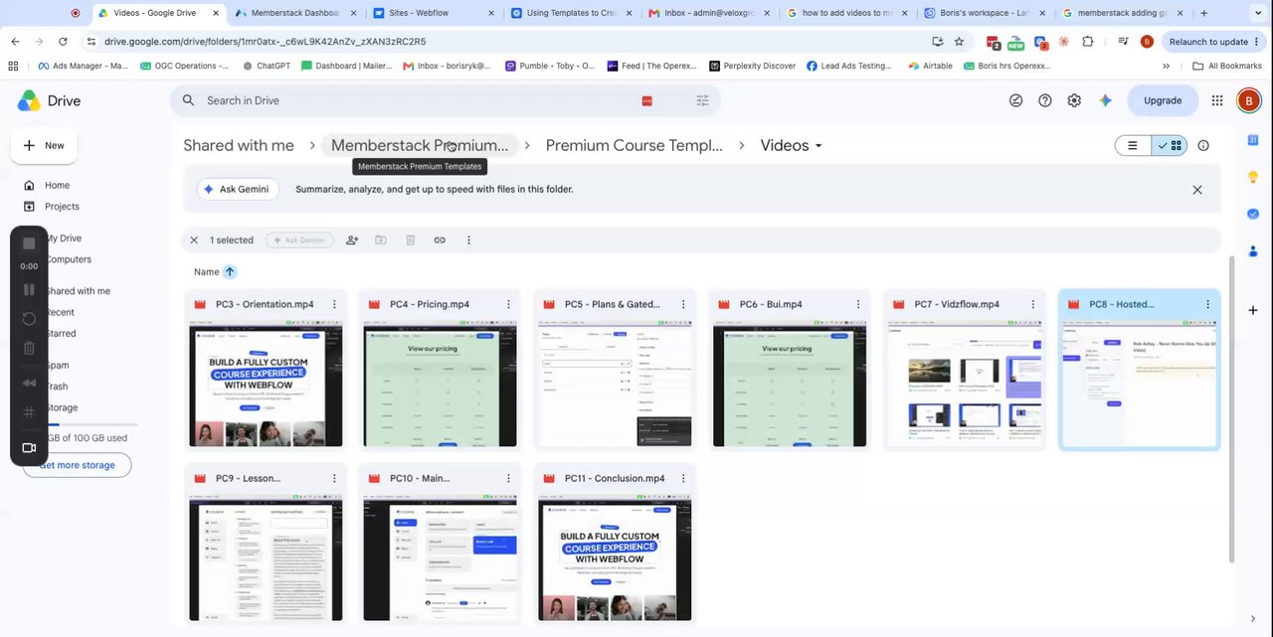Open the Google apps grid icon
The height and width of the screenshot is (637, 1273).
tap(1217, 100)
